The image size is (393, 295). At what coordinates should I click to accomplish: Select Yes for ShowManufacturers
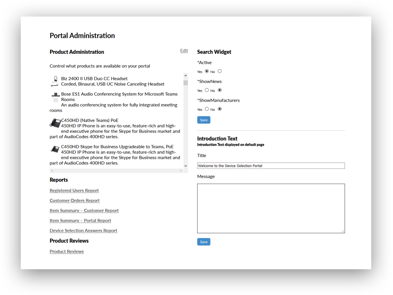(x=207, y=109)
